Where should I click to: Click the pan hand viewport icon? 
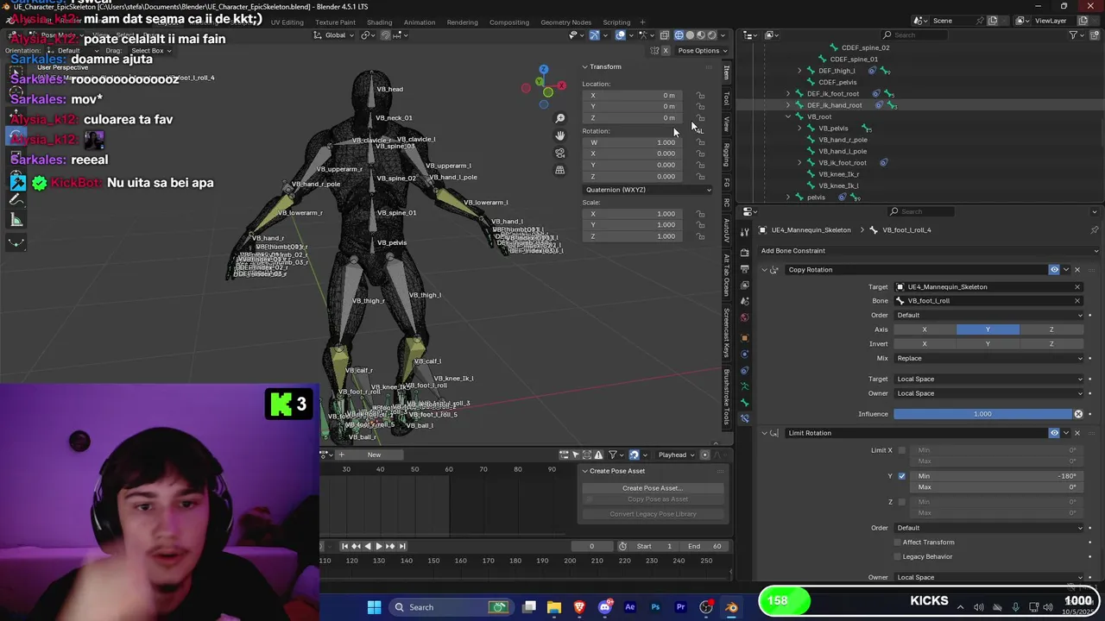(560, 135)
